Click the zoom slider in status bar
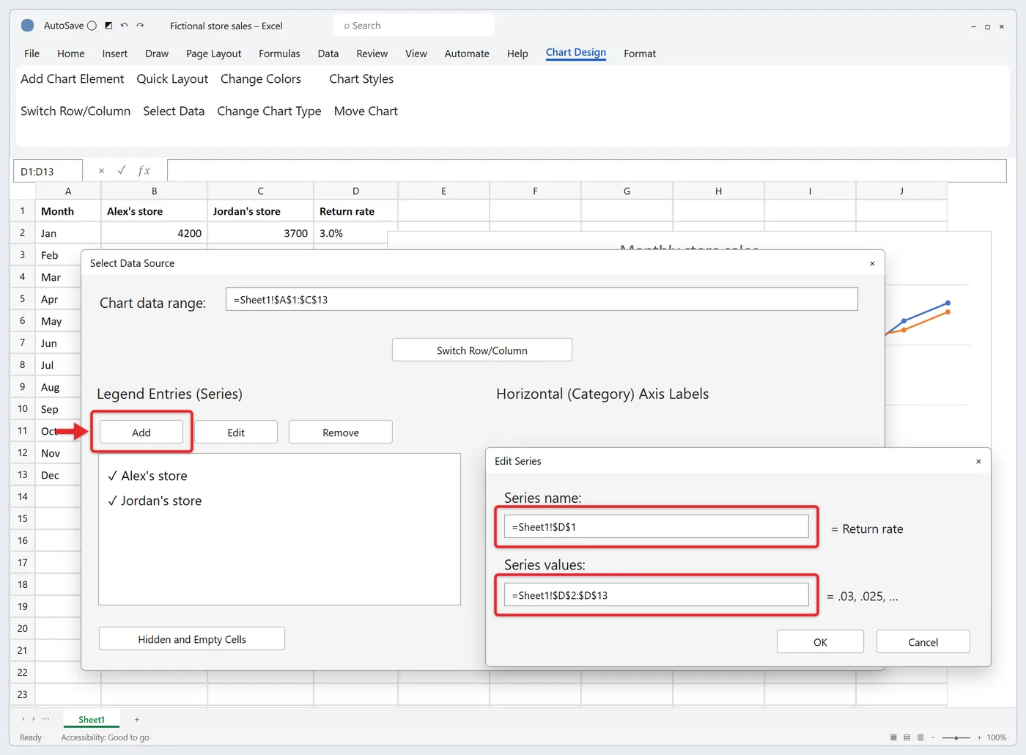 956,737
